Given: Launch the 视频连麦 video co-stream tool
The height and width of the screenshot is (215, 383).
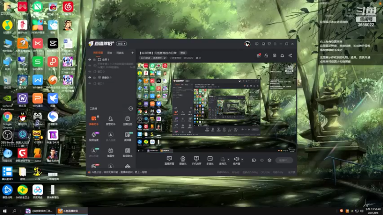Looking at the screenshot, I should (94, 137).
